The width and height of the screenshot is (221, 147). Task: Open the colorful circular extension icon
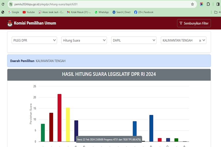(x=202, y=4)
